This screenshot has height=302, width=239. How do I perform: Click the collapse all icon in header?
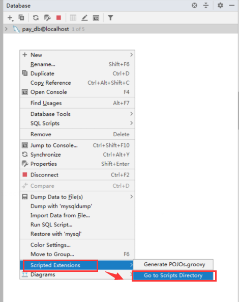(206, 6)
